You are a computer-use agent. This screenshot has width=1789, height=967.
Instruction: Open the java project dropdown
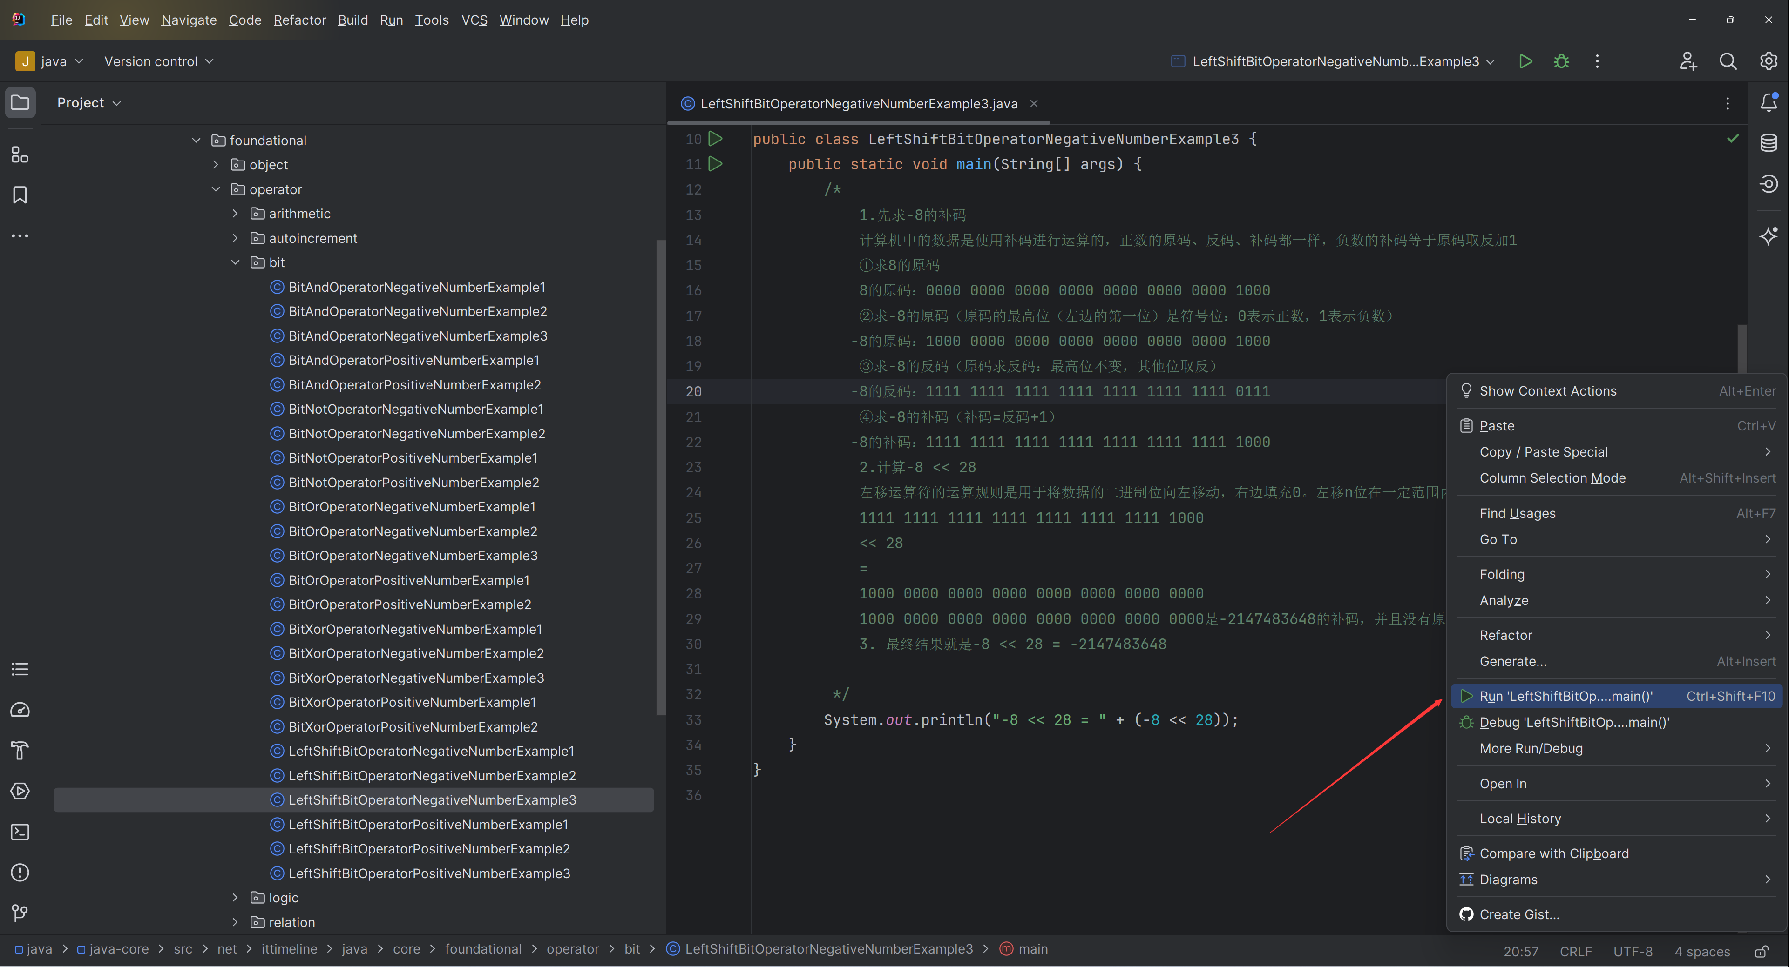49,61
